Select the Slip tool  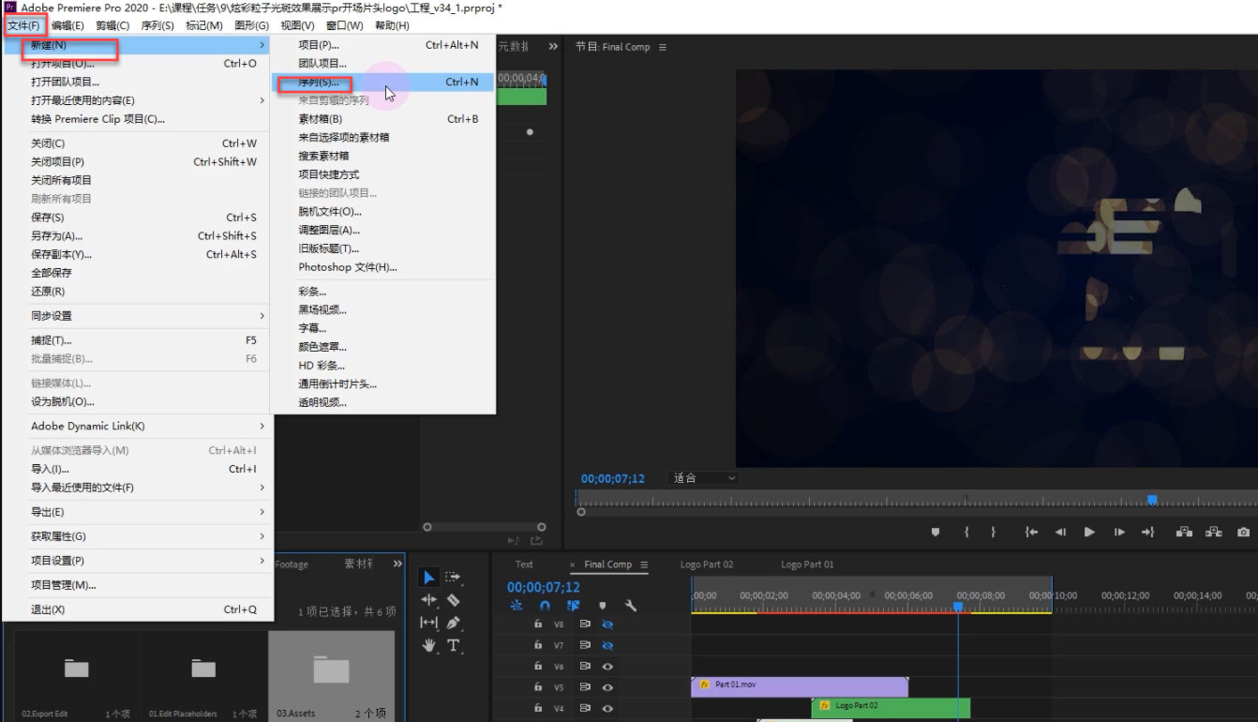pos(429,623)
